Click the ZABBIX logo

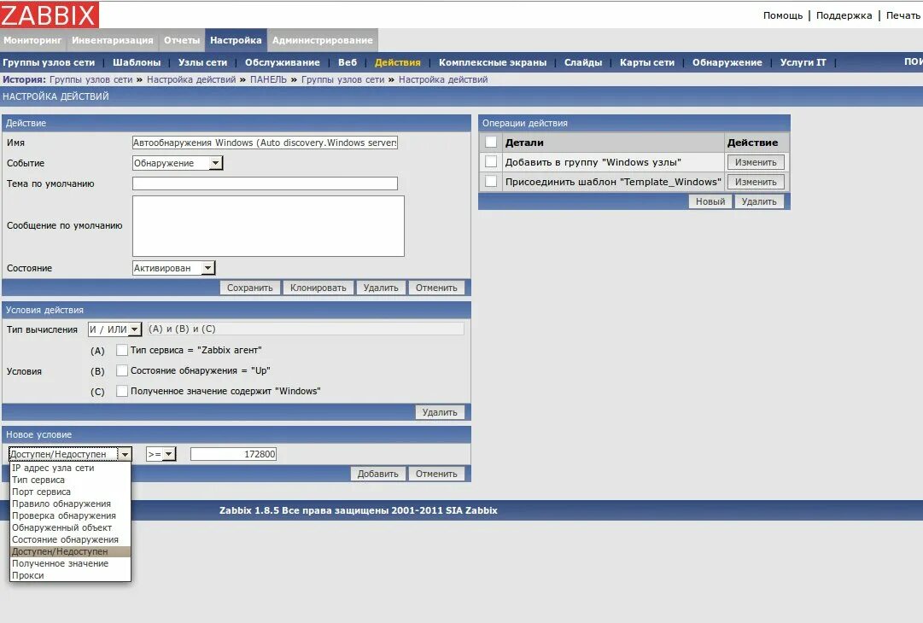tap(50, 15)
